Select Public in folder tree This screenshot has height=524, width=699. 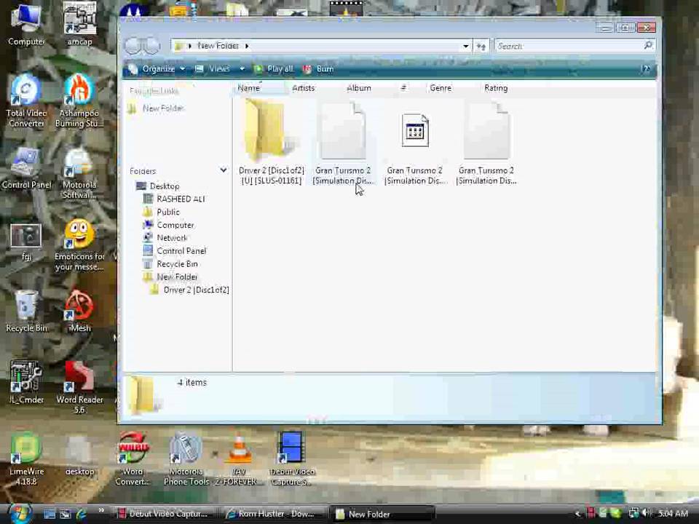tap(162, 212)
